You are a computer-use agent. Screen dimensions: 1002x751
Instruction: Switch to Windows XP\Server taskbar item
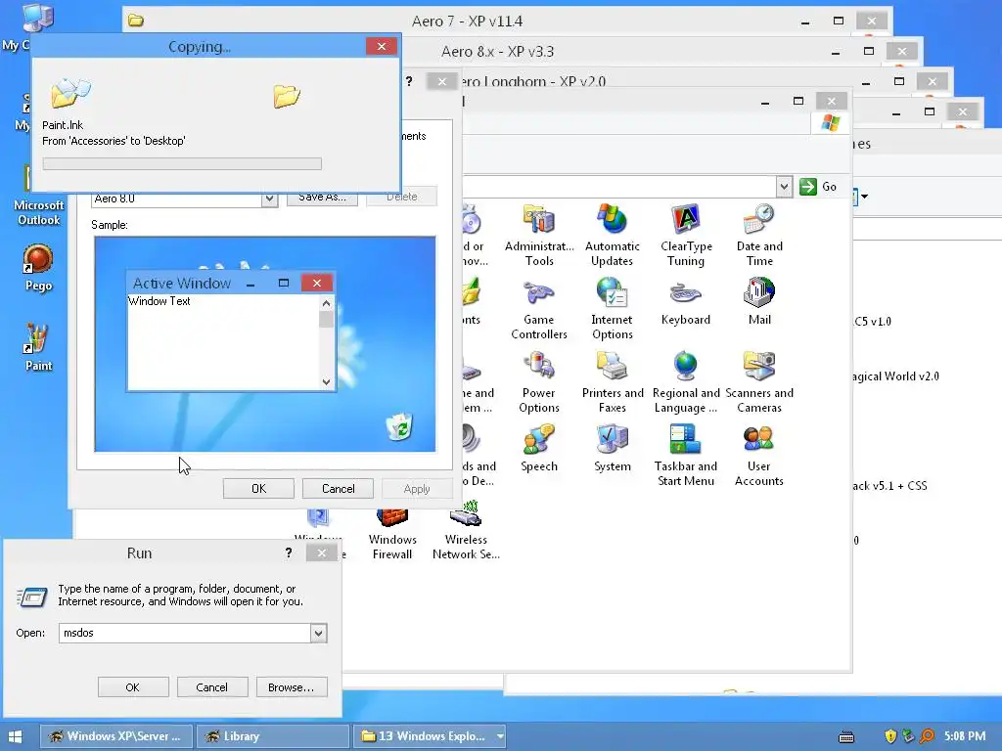point(117,736)
